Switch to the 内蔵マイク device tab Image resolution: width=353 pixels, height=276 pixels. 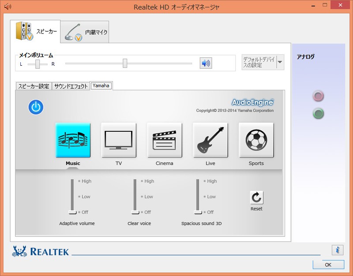tap(85, 32)
